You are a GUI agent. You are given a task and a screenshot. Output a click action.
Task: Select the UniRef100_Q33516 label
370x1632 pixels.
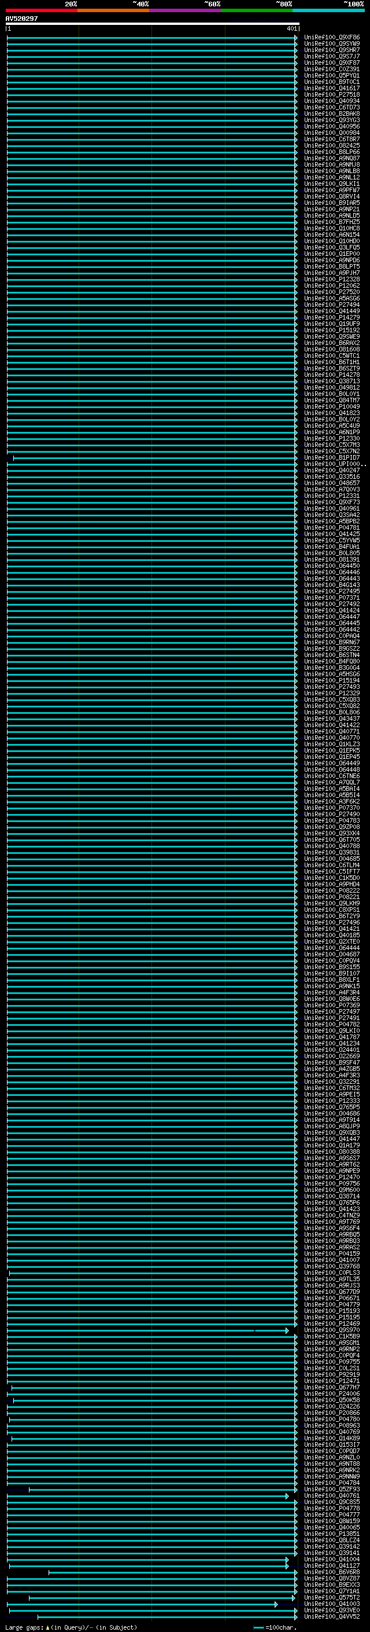point(332,476)
